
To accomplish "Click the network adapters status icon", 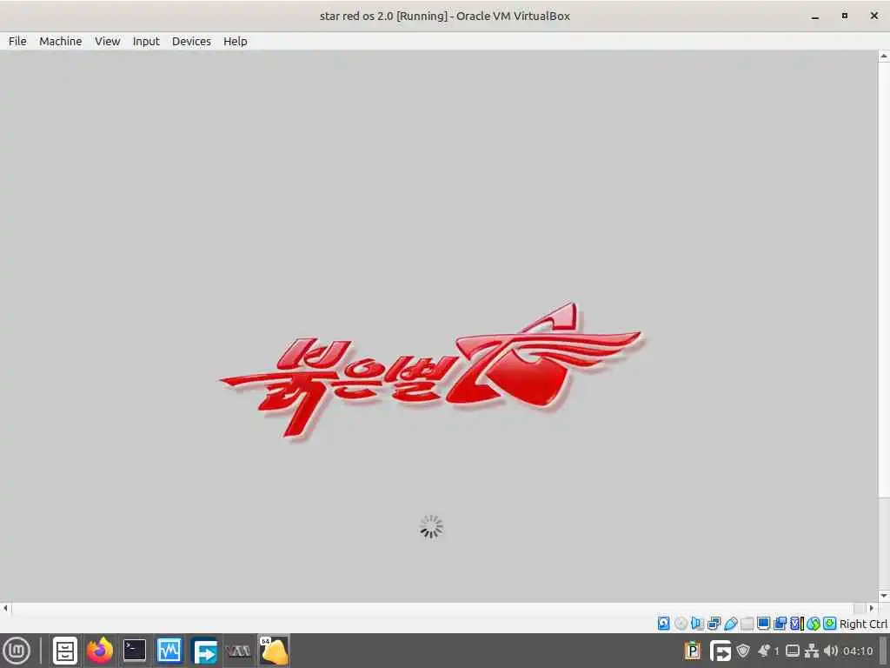I will [x=714, y=624].
